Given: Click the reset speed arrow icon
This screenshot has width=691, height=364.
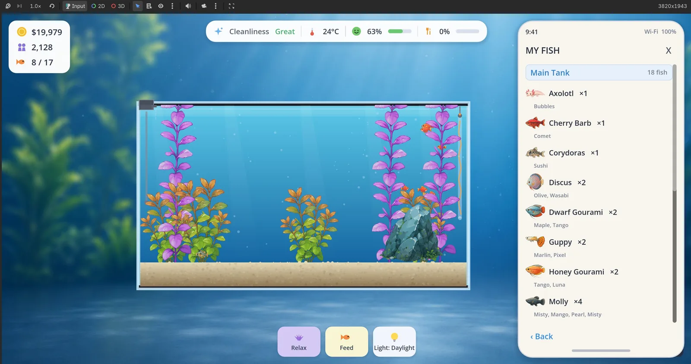Looking at the screenshot, I should click(x=52, y=6).
